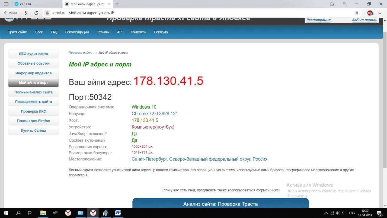
Task: Reload the page with the refresh icon
Action: (x=36, y=13)
